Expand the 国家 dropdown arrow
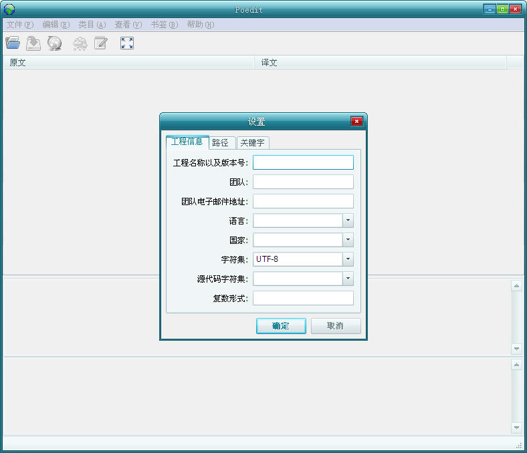This screenshot has width=527, height=453. [x=348, y=240]
